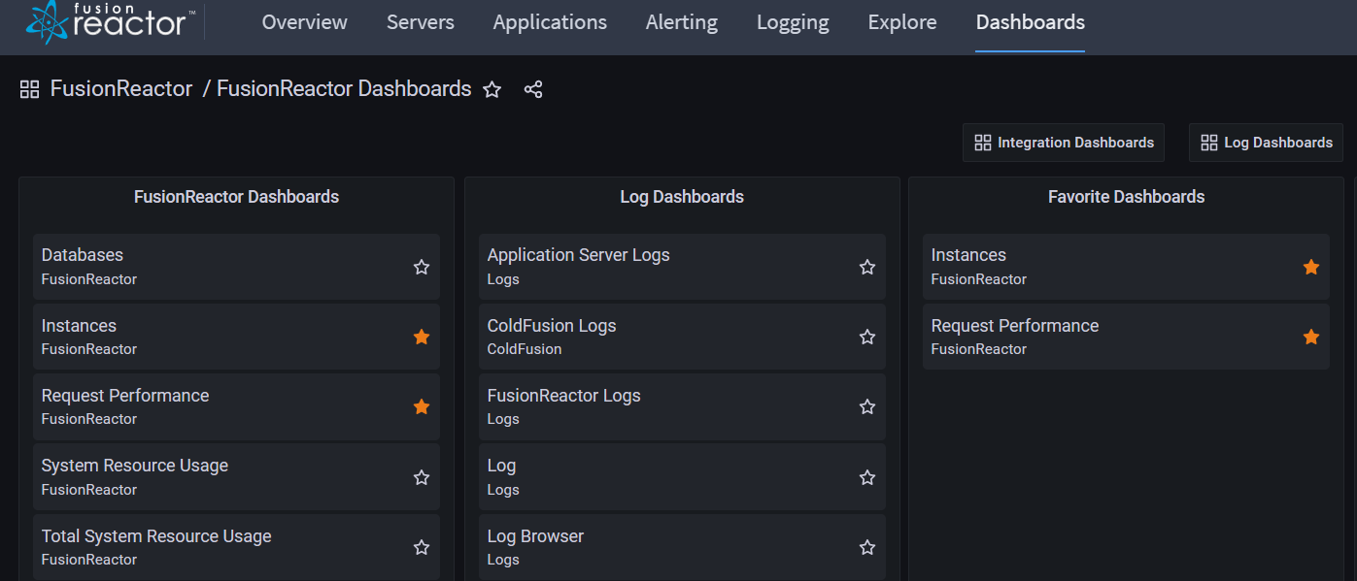Open the Databases dashboard
Screen dimensions: 1357x581
(236, 267)
